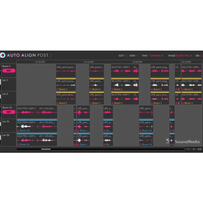This screenshot has width=203, height=203.
Task: Select the LPE_part clip on Boom 1b near 01:50
Action: point(83,112)
